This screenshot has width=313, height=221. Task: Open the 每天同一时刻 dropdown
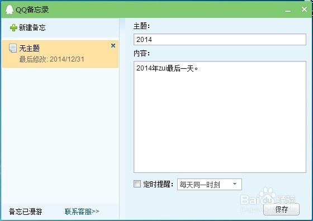(x=210, y=184)
